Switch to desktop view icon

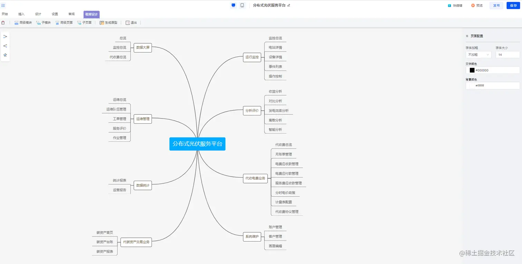(233, 5)
